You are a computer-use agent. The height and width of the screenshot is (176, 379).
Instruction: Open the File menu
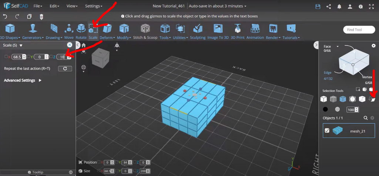pyautogui.click(x=38, y=6)
